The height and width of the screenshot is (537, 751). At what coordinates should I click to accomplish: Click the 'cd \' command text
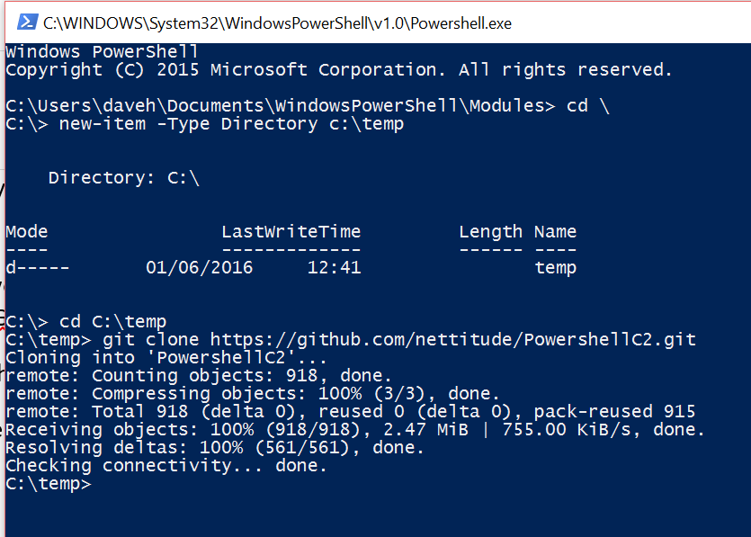(588, 106)
